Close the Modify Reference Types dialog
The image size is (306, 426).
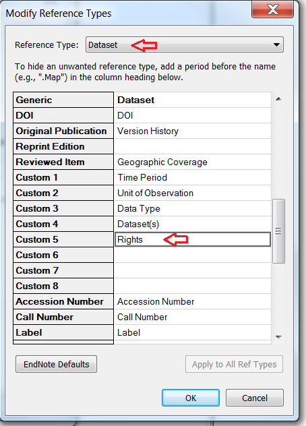click(x=272, y=9)
